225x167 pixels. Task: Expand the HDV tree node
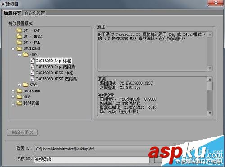[x=13, y=97]
